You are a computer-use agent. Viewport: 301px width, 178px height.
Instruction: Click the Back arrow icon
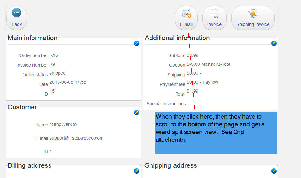point(16,13)
